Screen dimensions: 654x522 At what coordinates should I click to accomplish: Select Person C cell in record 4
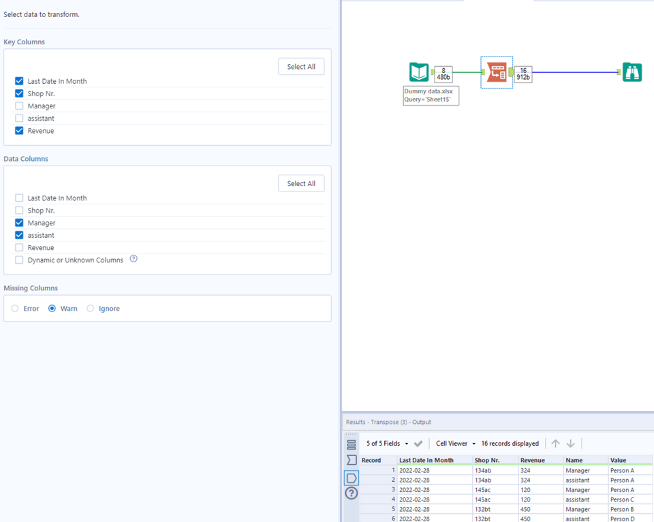[x=630, y=500]
